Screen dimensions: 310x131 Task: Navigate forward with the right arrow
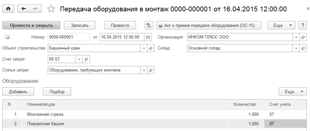click(35, 9)
